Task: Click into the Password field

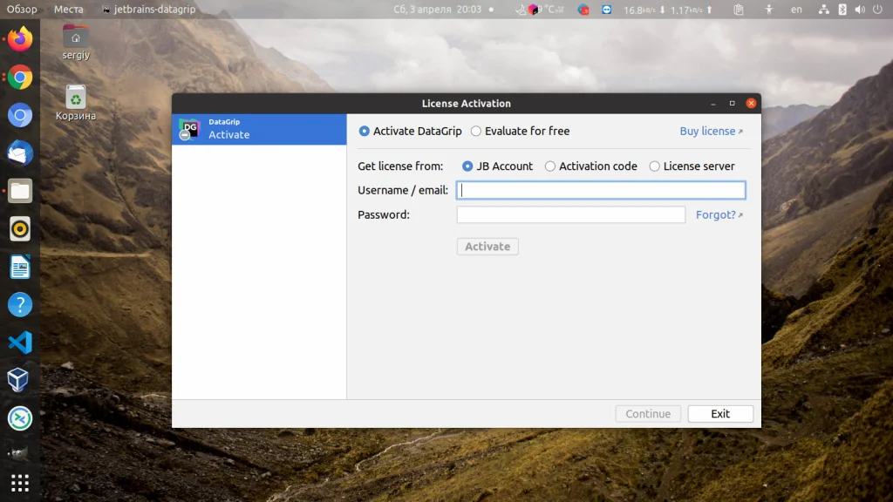Action: [570, 214]
